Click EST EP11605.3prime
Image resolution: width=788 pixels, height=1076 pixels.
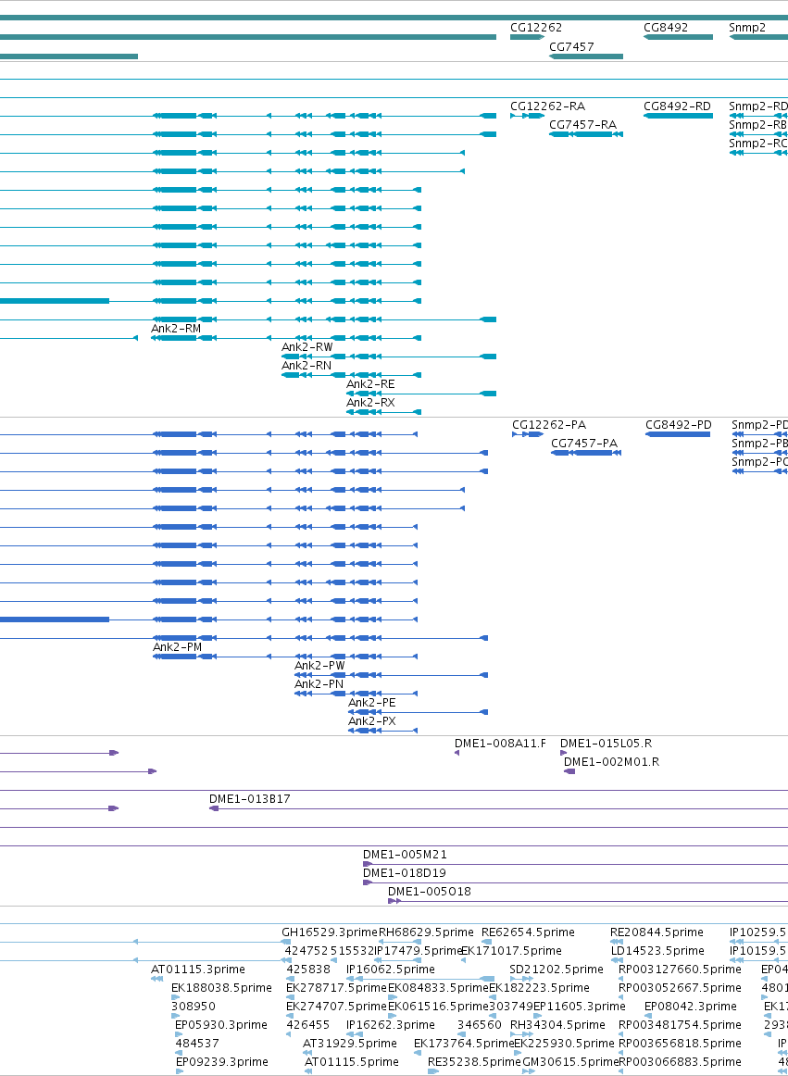tap(580, 1007)
